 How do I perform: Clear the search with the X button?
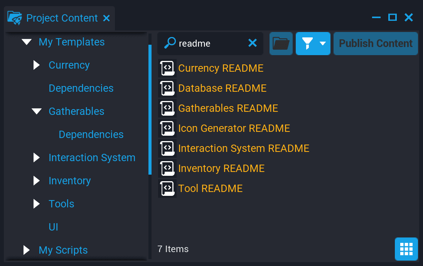pos(253,43)
